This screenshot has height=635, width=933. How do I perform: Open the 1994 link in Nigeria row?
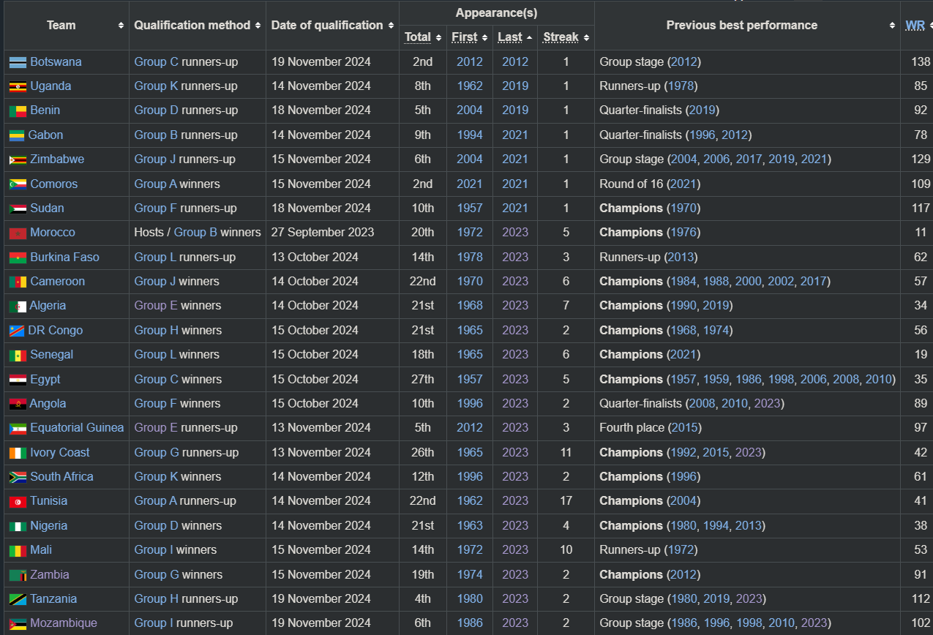point(716,525)
